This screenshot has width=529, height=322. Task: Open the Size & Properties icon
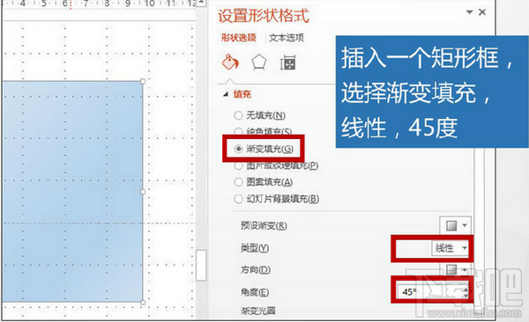[287, 62]
